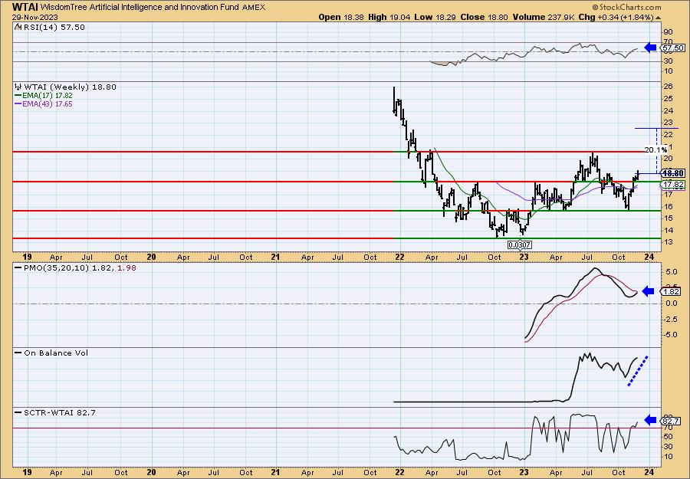Click the 18.80 price tag on right axis
The width and height of the screenshot is (690, 479).
tap(673, 173)
